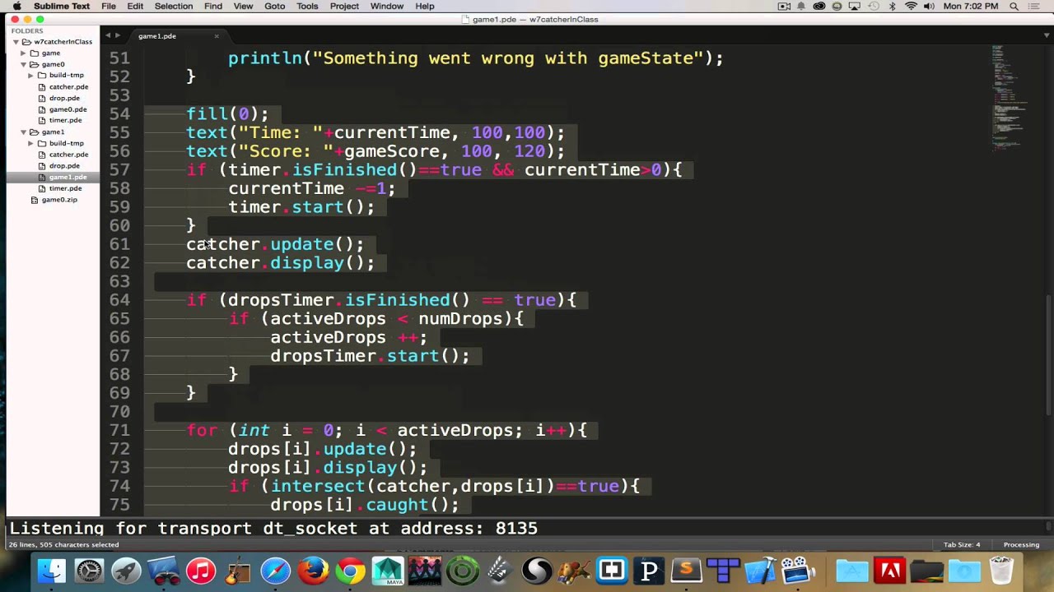Open the Trash in the dock
Image resolution: width=1054 pixels, height=592 pixels.
coord(1001,571)
